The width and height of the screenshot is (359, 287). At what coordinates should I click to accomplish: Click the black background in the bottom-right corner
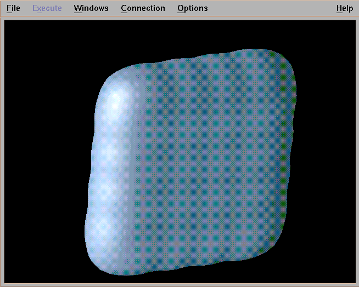tap(329, 263)
